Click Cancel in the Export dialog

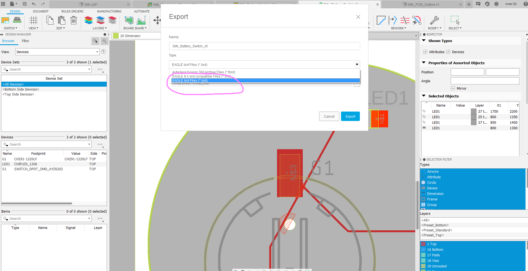tap(329, 116)
